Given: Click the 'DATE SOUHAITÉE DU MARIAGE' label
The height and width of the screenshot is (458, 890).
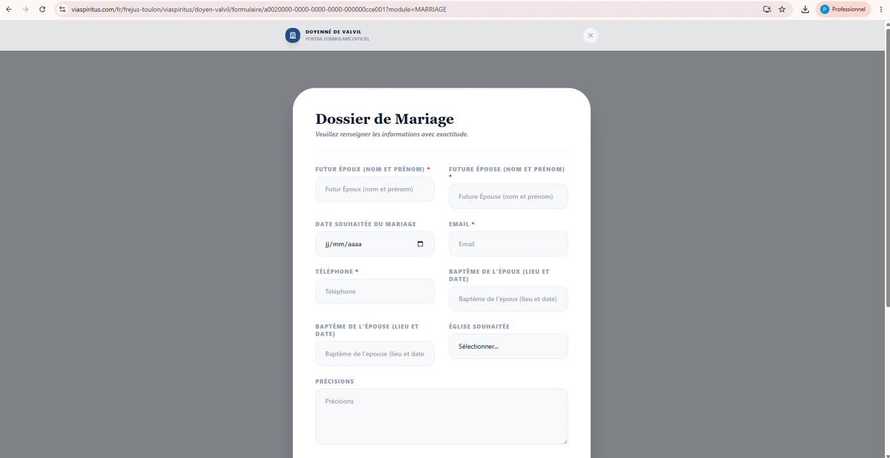Looking at the screenshot, I should (x=366, y=224).
